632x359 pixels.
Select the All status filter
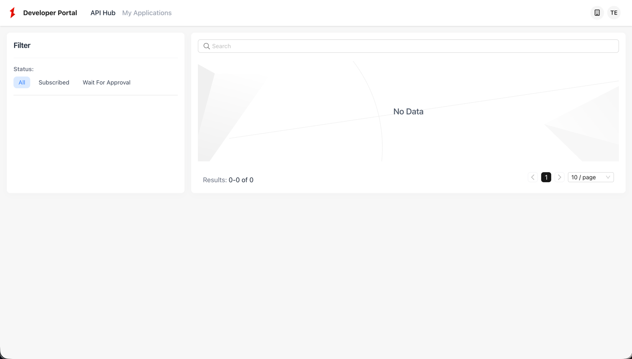tap(21, 82)
